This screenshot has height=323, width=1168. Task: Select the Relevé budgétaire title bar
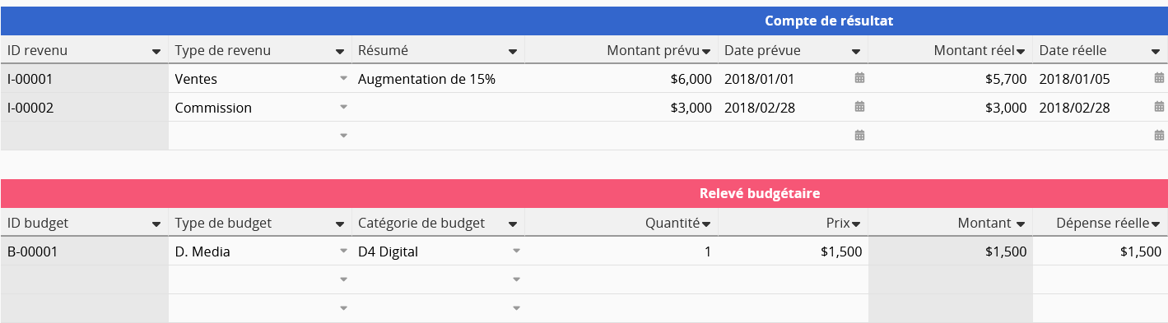click(x=584, y=194)
